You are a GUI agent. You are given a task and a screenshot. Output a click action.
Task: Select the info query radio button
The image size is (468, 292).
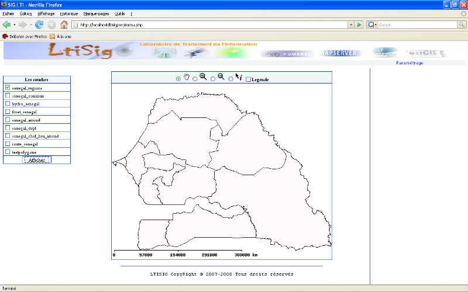coord(230,79)
